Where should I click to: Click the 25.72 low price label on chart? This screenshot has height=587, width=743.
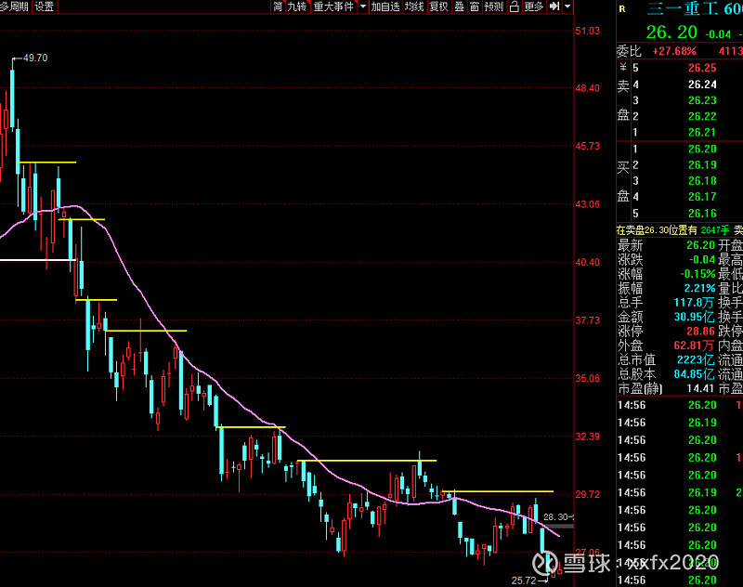tap(524, 580)
